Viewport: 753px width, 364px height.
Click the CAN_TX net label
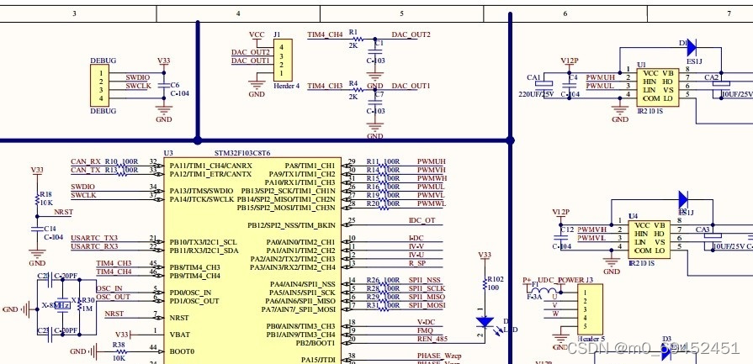86,170
